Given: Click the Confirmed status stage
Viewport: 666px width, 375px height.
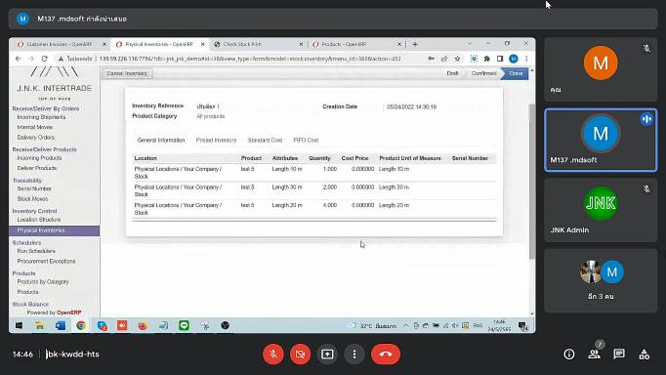Looking at the screenshot, I should click(483, 73).
